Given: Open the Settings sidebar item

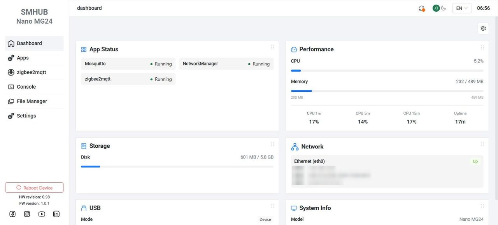Looking at the screenshot, I should (34, 116).
